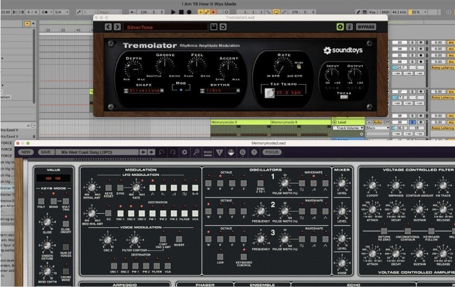
Task: Select Off monitoring on Lead track
Action: point(386,122)
